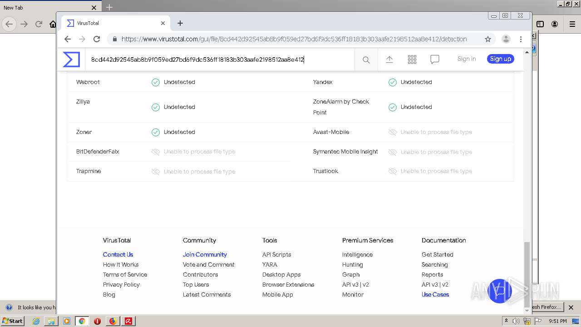Open Top Users link
Screen dimensions: 581x327
coord(196,285)
